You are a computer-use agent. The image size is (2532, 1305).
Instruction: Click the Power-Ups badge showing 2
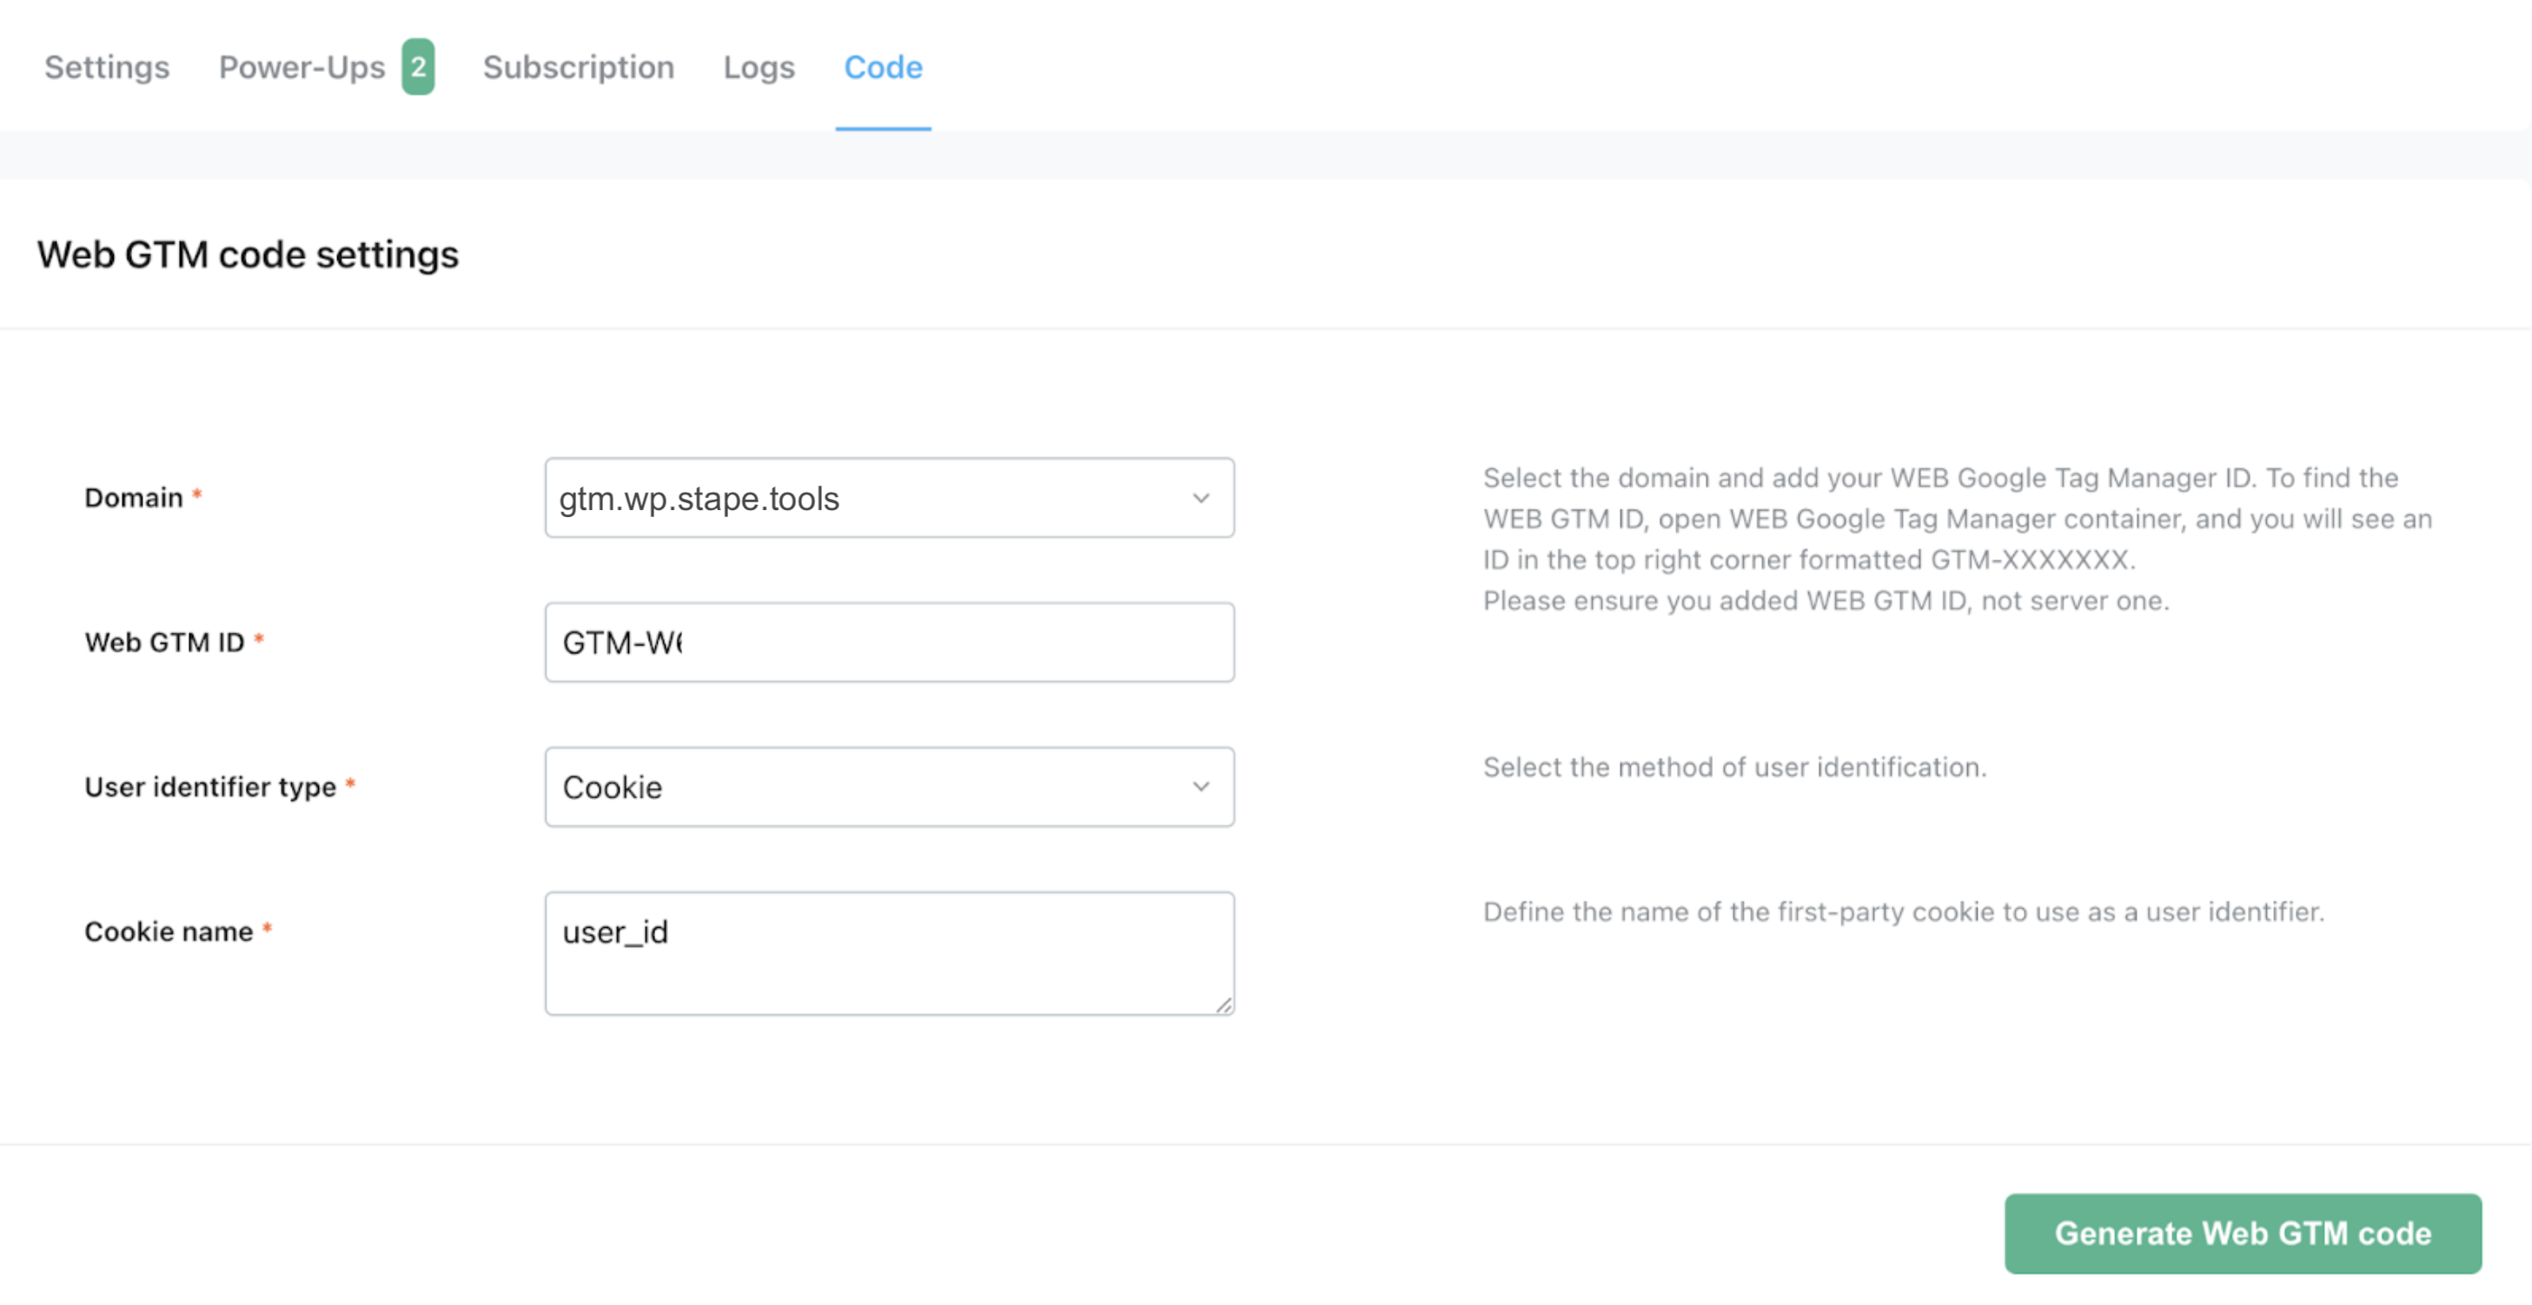[418, 67]
